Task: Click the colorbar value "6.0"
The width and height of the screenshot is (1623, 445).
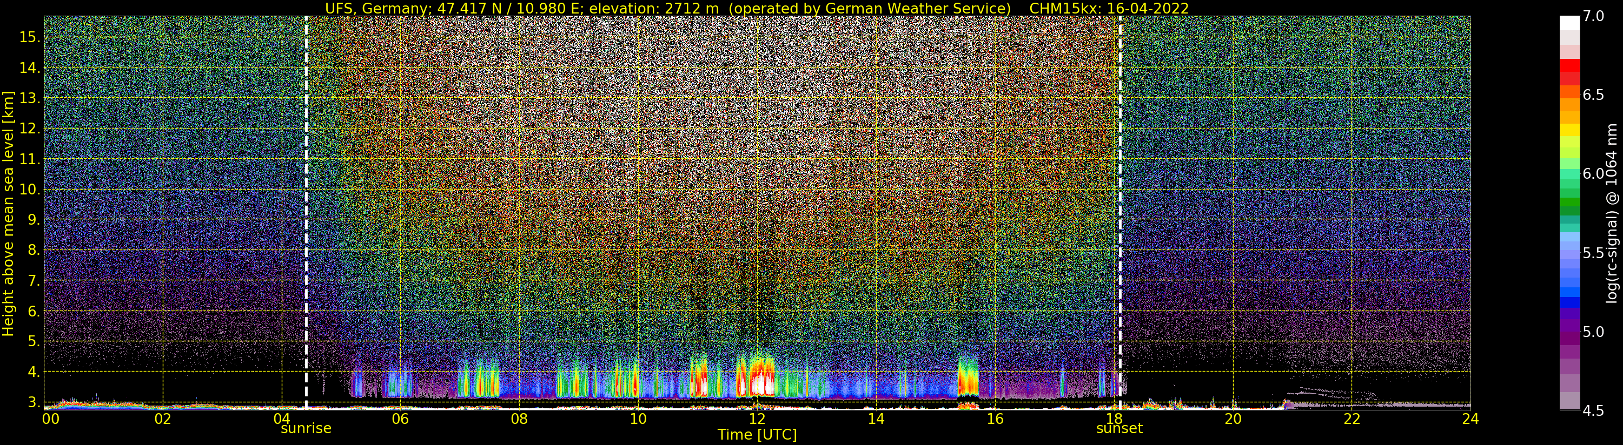Action: point(1593,174)
